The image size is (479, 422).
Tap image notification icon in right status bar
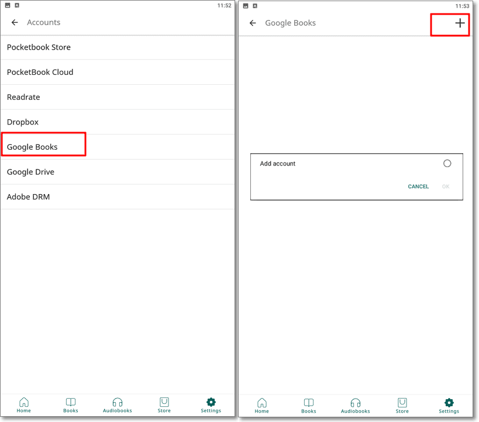[246, 6]
